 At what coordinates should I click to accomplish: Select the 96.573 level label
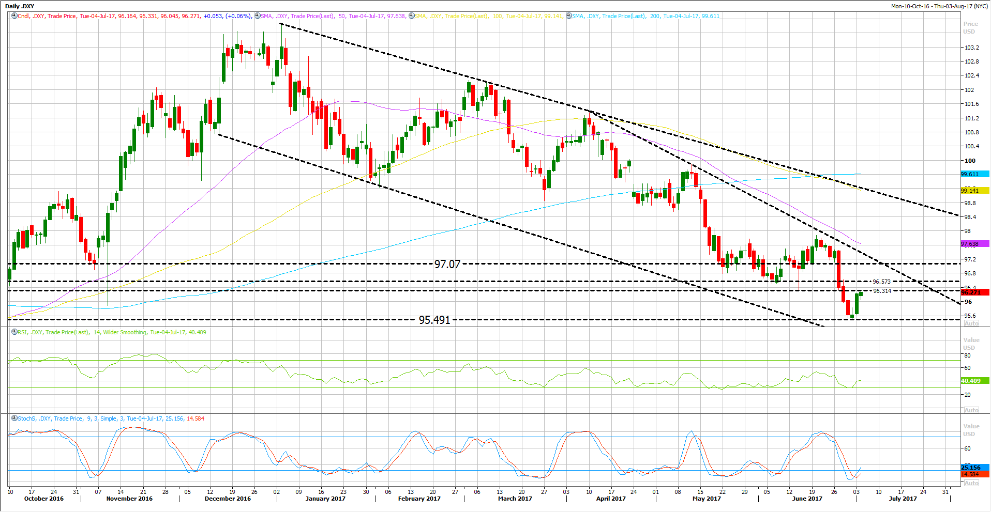881,282
